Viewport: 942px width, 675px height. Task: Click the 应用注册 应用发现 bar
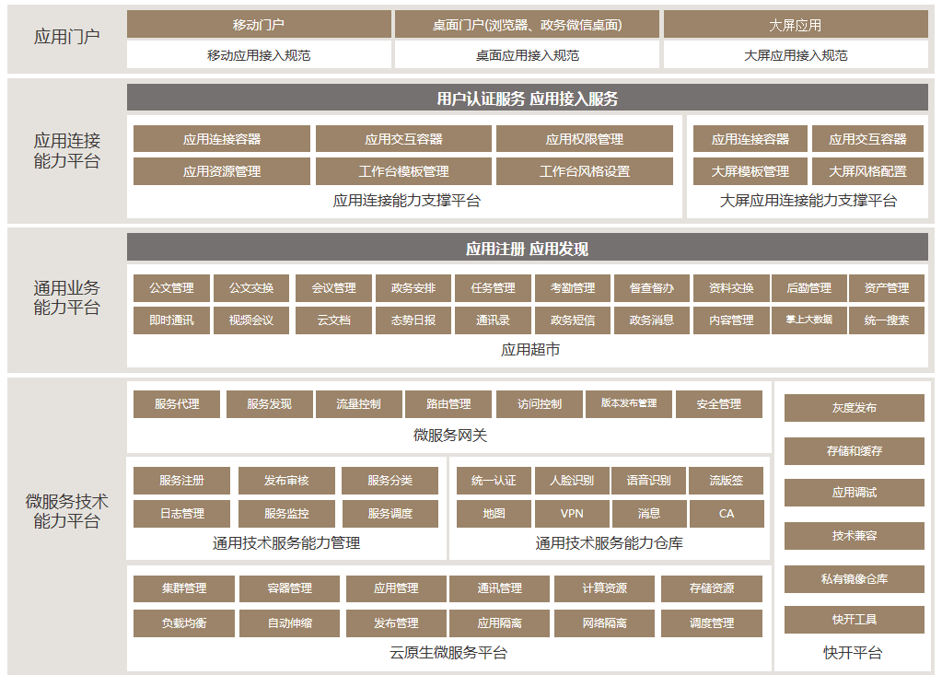point(527,248)
